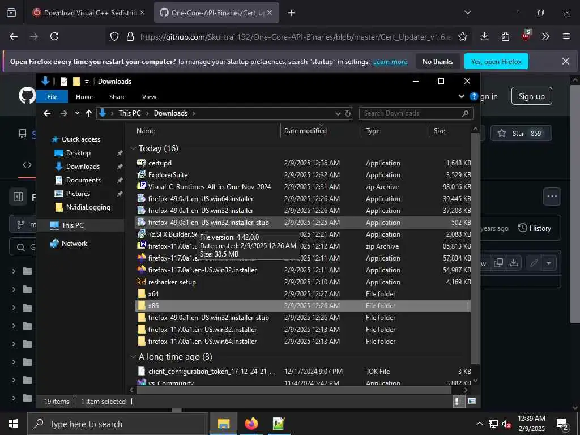Open Firefox extensions puzzle icon

[505, 36]
